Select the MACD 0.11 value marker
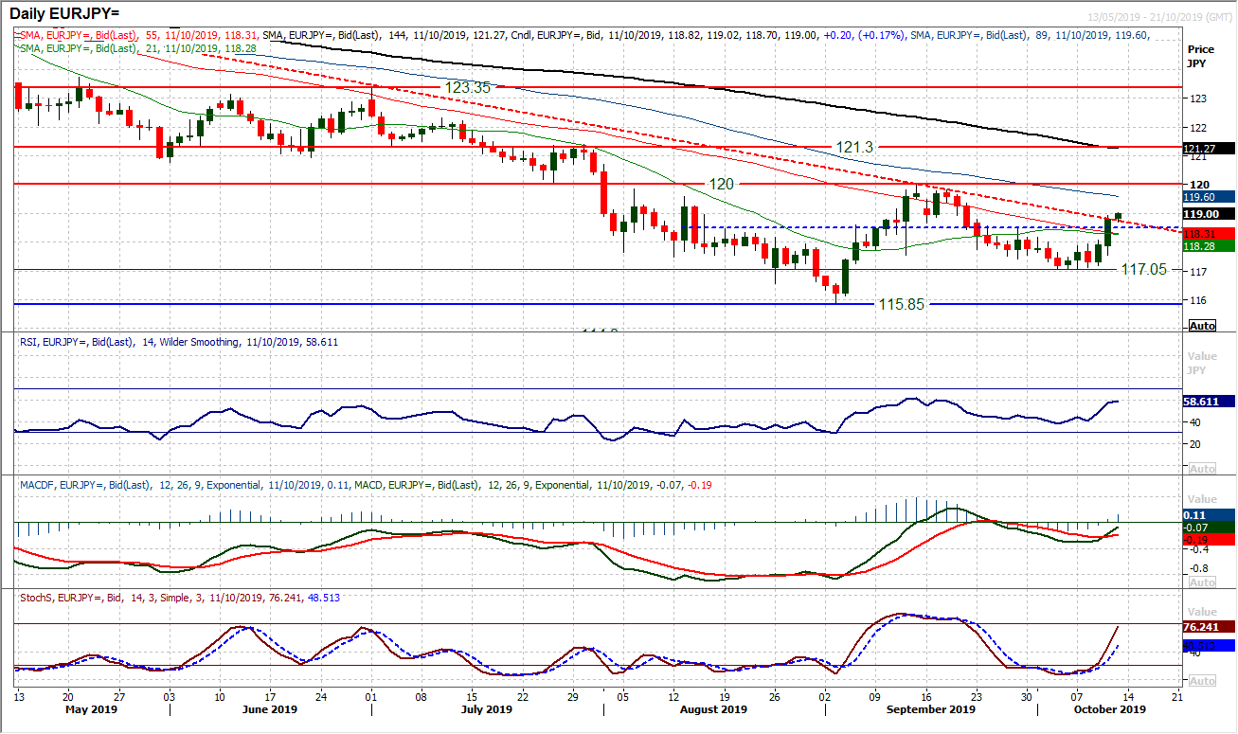 click(1201, 514)
